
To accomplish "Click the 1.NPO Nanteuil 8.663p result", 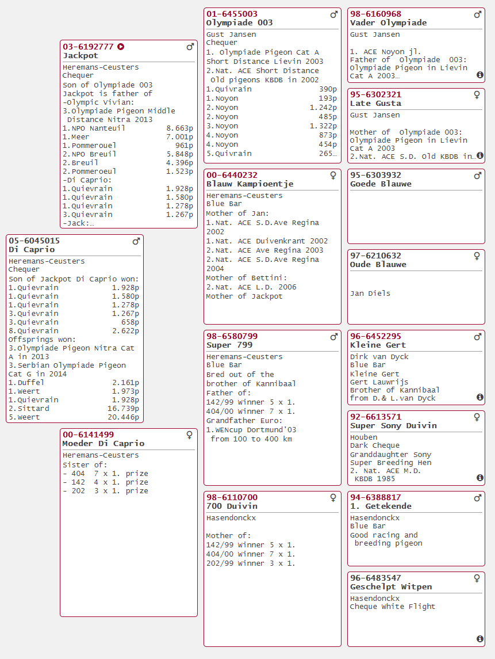I will 128,128.
